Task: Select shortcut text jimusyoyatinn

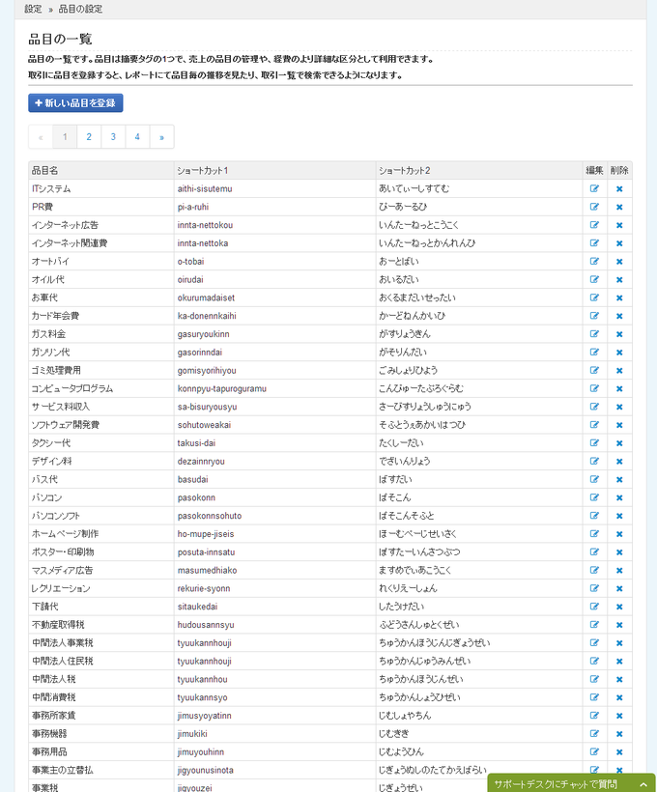Action: click(204, 716)
